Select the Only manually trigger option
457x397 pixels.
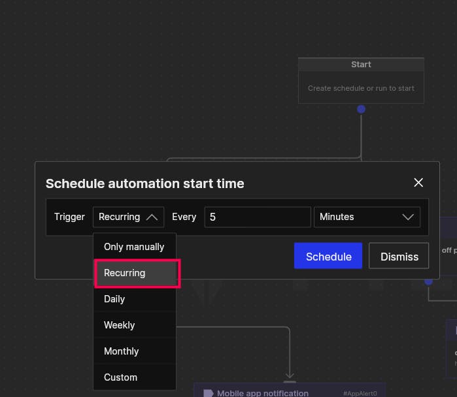coord(135,247)
